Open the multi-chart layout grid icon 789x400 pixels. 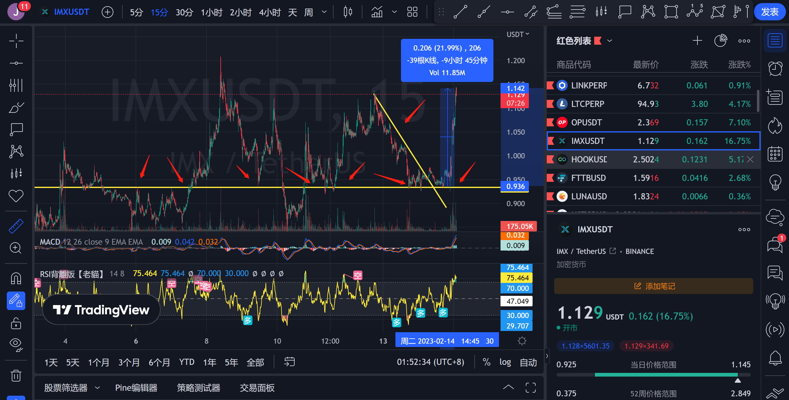(412, 12)
